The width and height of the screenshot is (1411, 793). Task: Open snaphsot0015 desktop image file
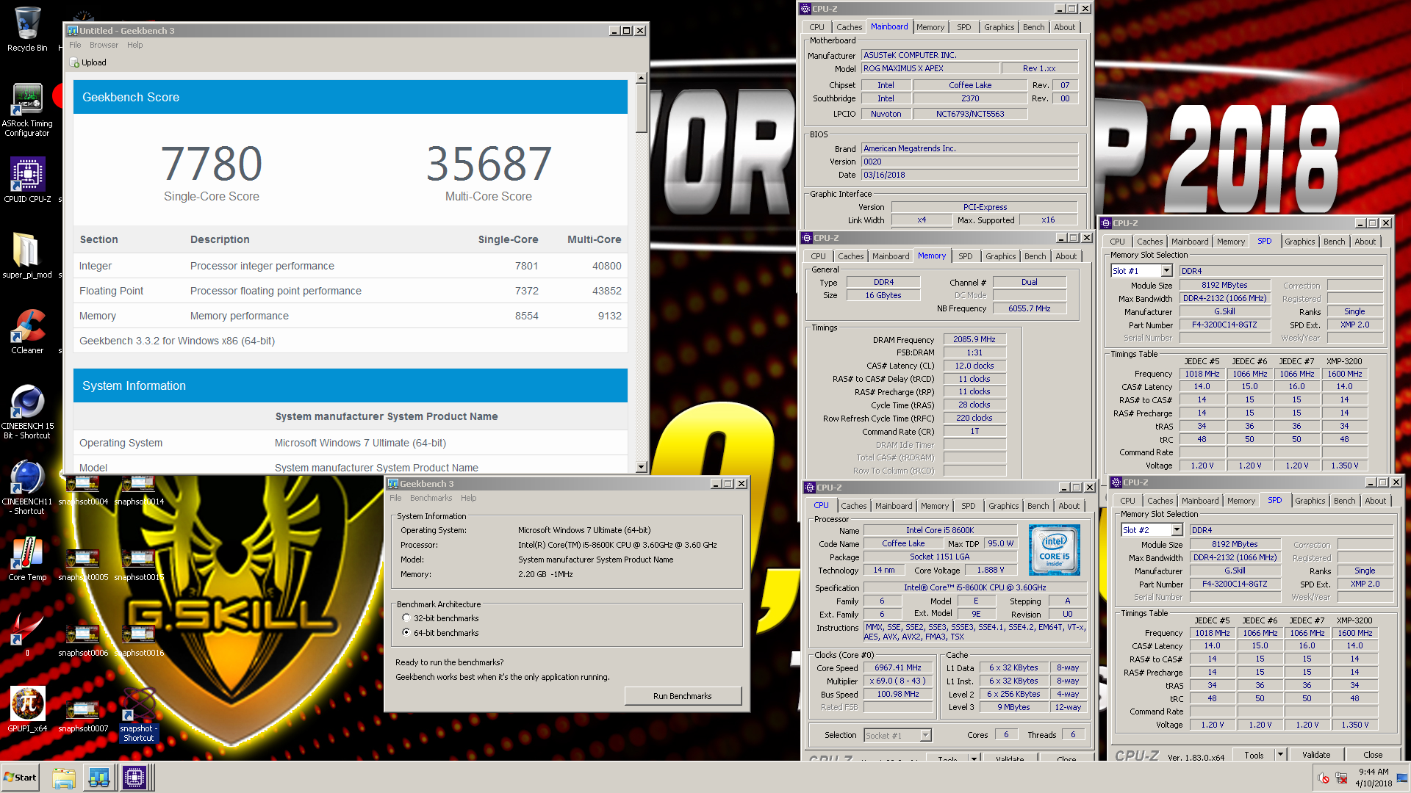[139, 566]
